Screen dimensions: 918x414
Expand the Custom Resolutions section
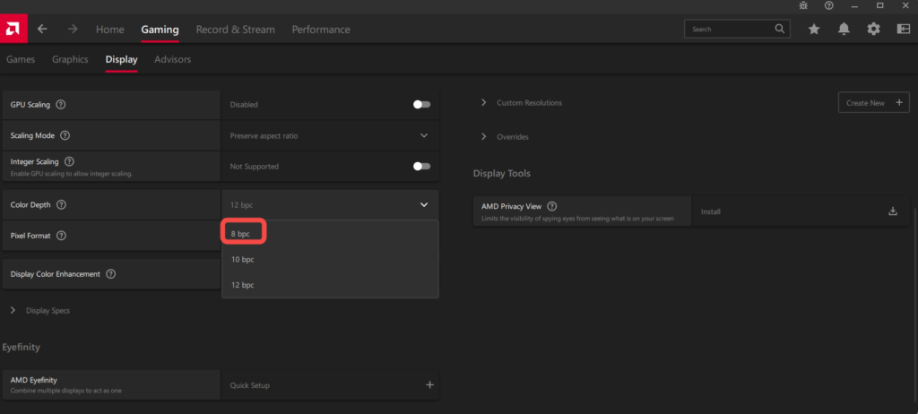coord(485,102)
